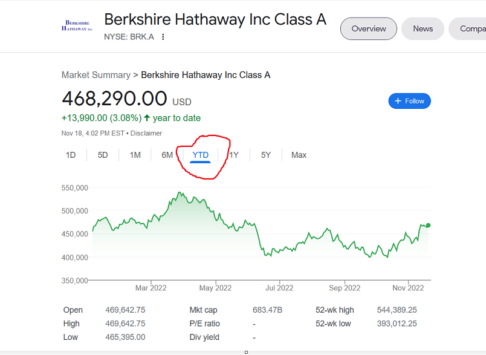Select the YTD chart range
The image size is (486, 355).
pos(200,155)
